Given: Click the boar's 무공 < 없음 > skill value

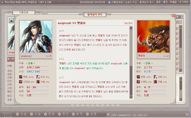Looking at the screenshot, I should pos(148,63).
